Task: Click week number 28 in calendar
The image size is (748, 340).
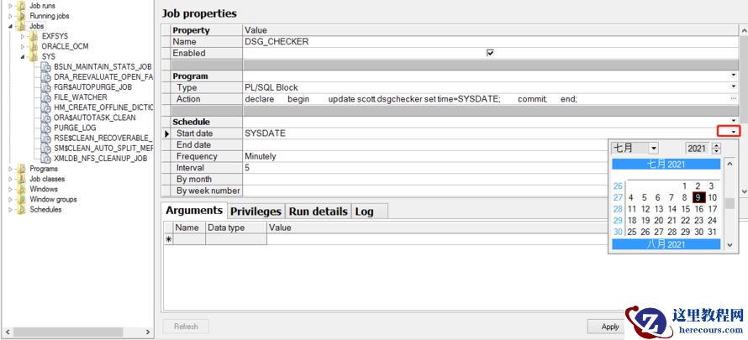Action: [x=619, y=208]
